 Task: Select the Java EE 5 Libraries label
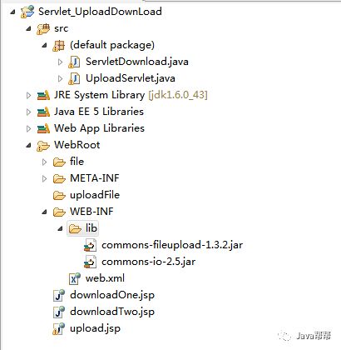coord(99,112)
